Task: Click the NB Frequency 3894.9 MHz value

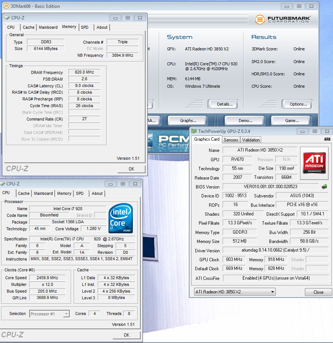Action: 123,55
